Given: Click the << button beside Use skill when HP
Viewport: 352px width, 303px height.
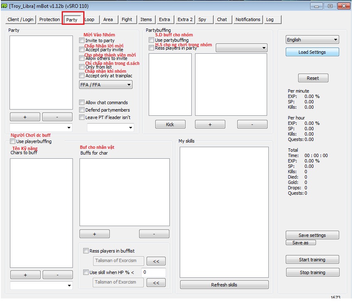Looking at the screenshot, I should point(156,283).
